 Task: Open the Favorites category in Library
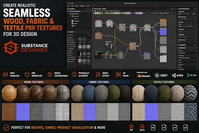pos(70,38)
